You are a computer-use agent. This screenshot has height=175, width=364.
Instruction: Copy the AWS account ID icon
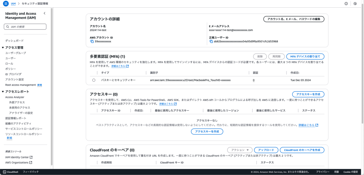coord(92,41)
